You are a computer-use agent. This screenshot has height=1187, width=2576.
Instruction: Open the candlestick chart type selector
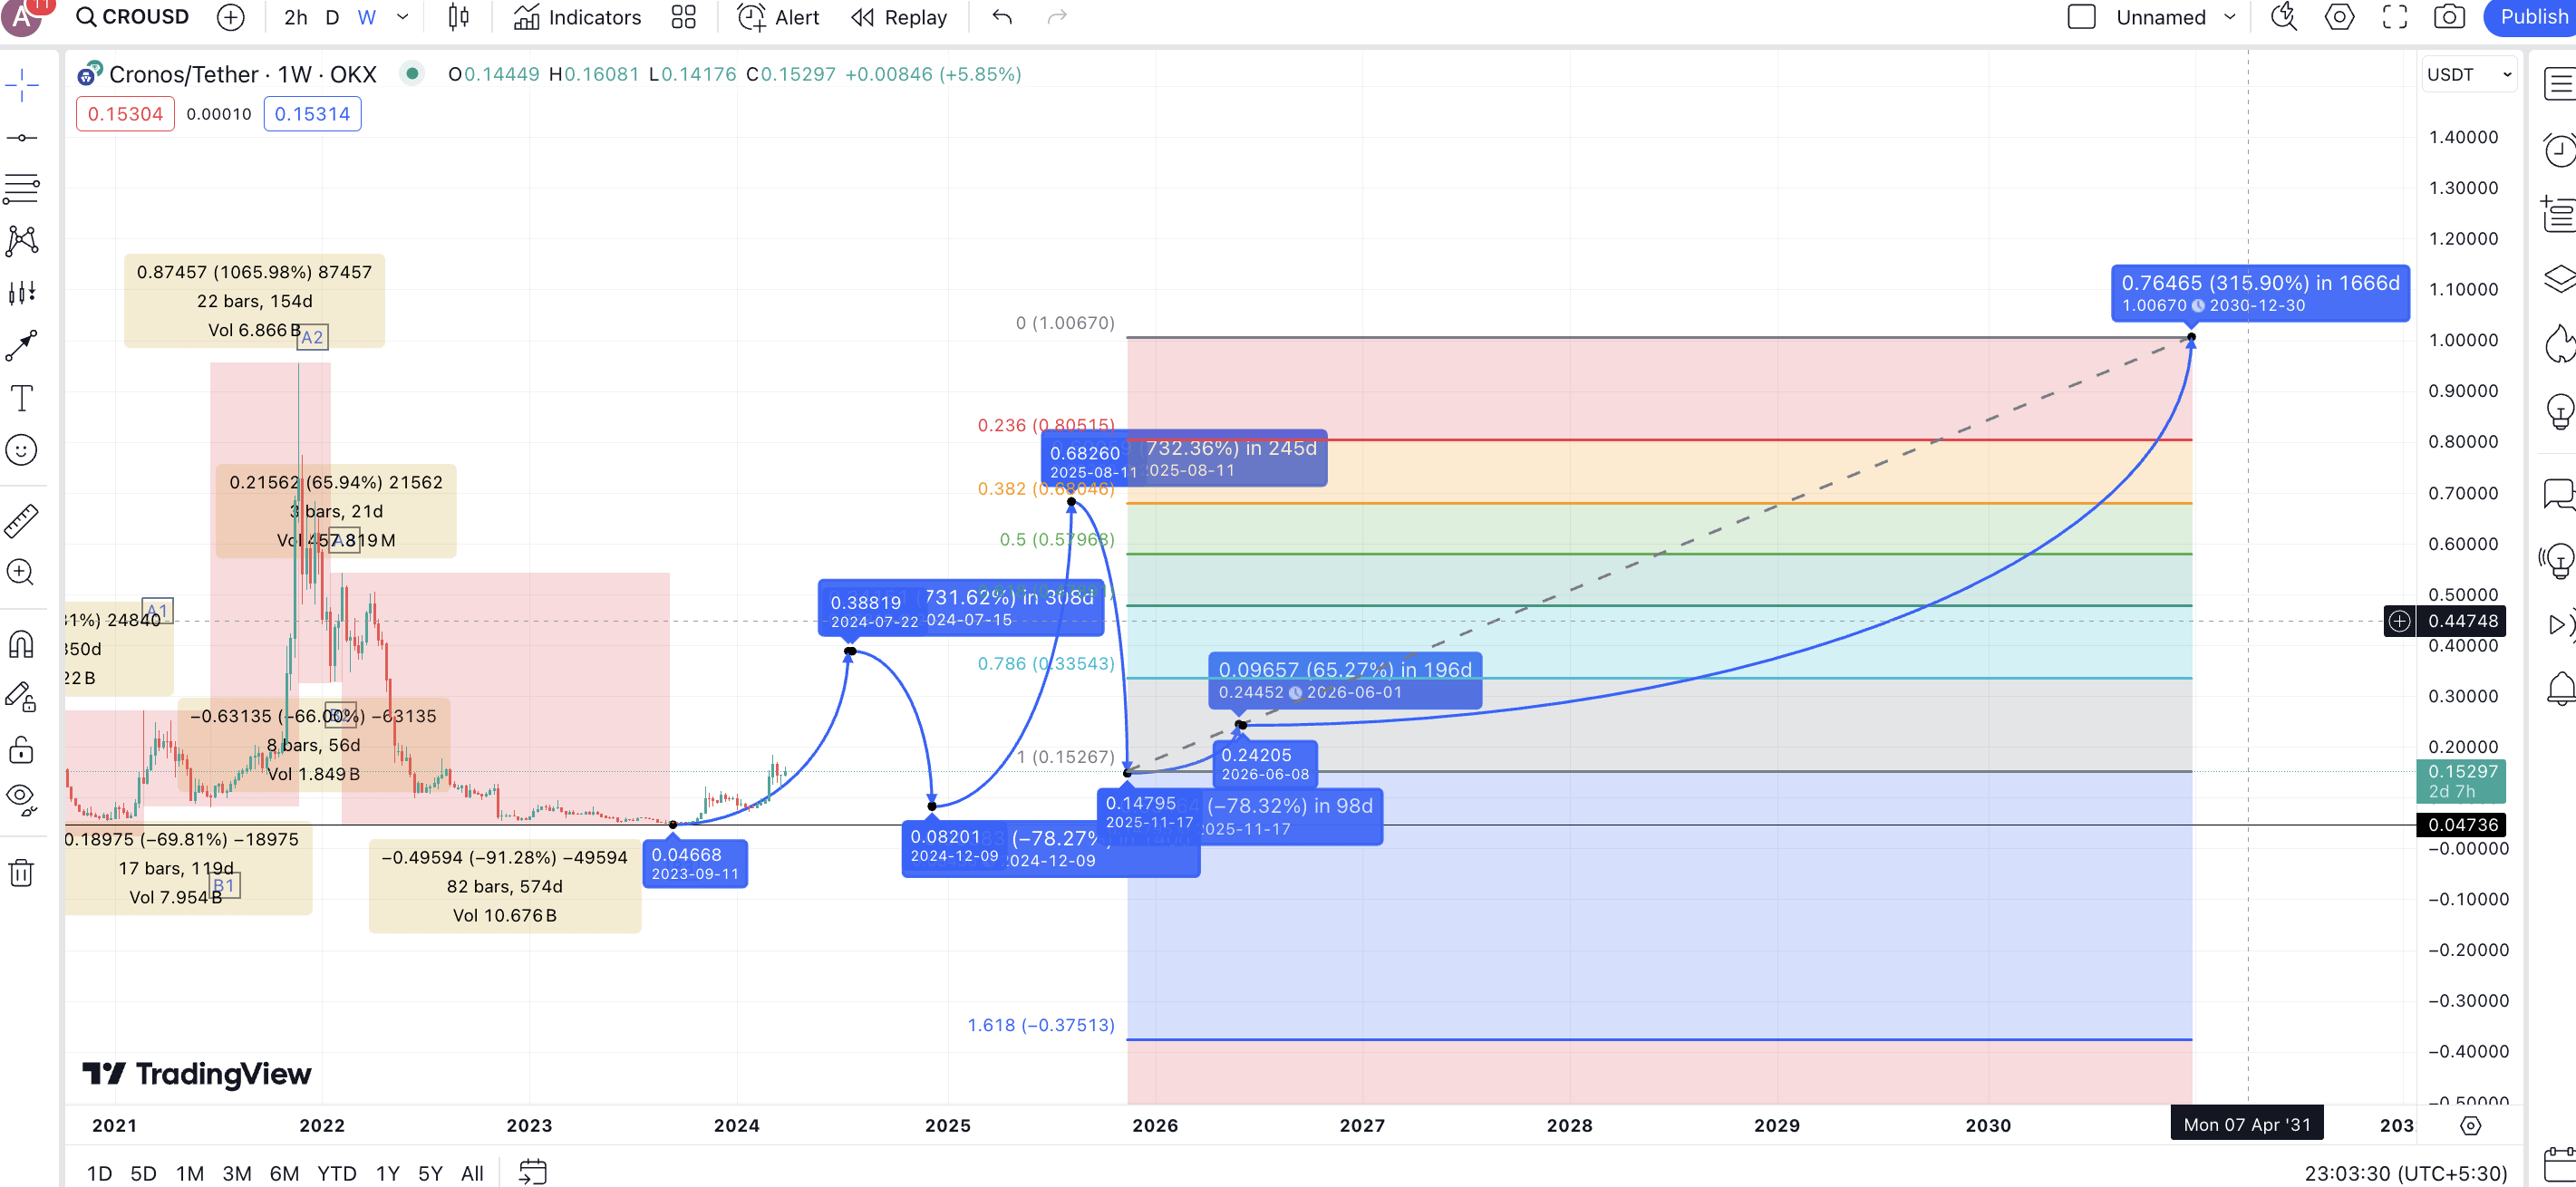click(x=458, y=17)
